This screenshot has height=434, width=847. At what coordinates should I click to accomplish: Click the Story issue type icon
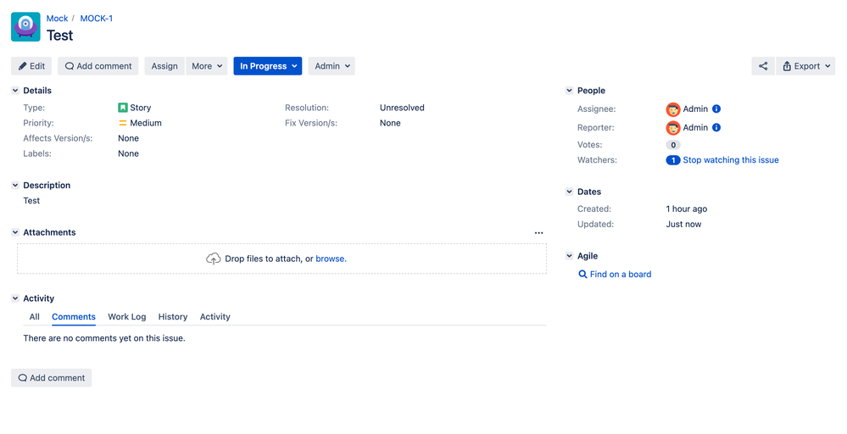coord(123,108)
